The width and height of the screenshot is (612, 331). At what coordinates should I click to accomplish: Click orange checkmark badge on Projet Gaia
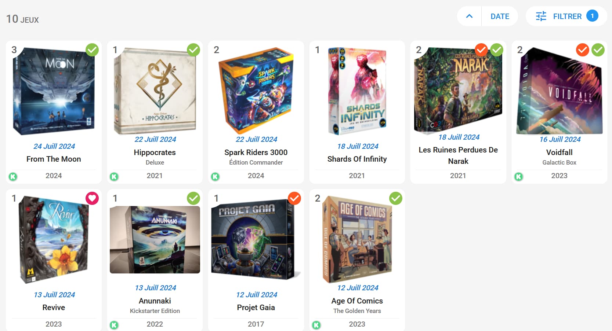(x=294, y=198)
